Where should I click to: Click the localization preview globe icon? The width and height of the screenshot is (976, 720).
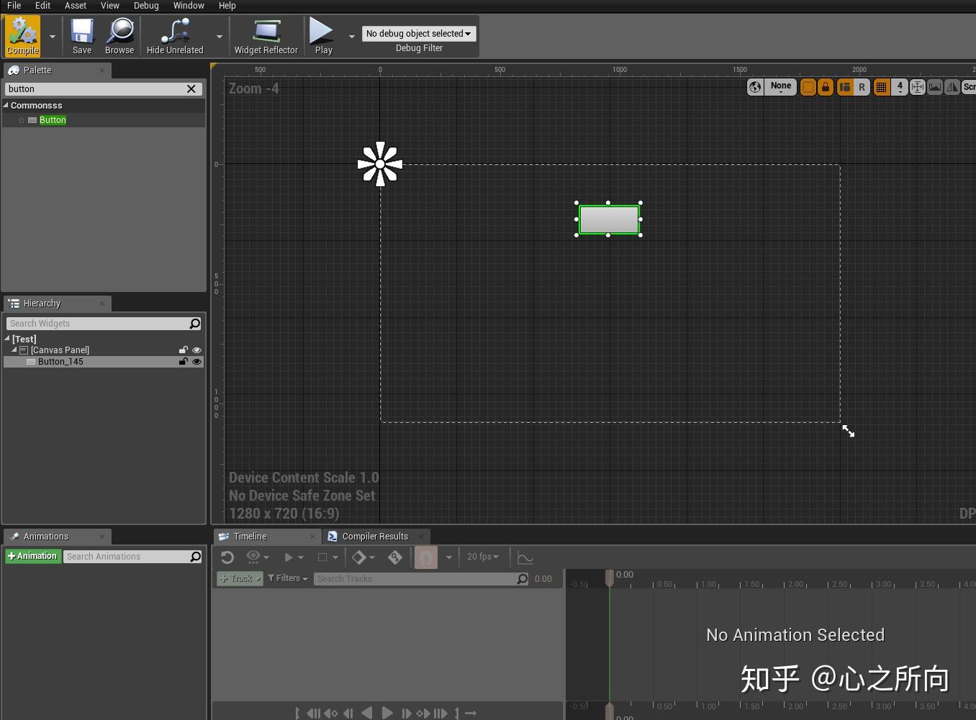tap(754, 86)
